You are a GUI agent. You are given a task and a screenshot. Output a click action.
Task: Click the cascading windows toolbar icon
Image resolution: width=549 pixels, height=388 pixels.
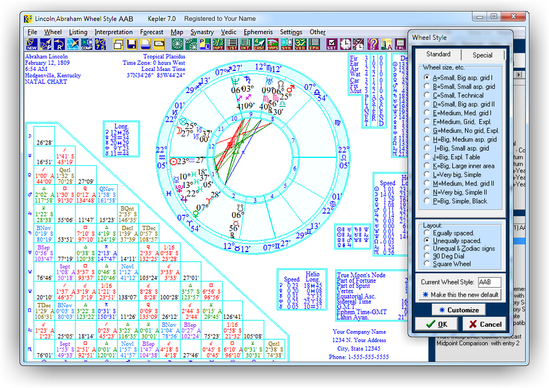(x=118, y=44)
